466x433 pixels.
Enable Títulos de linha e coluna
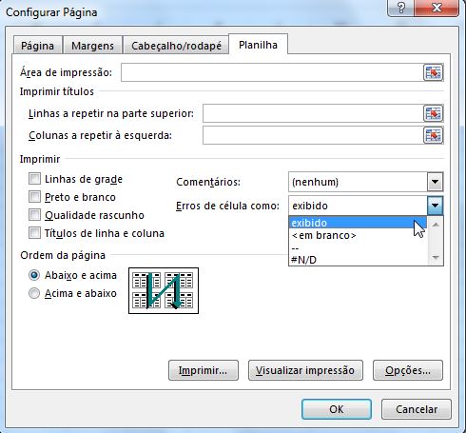[34, 233]
